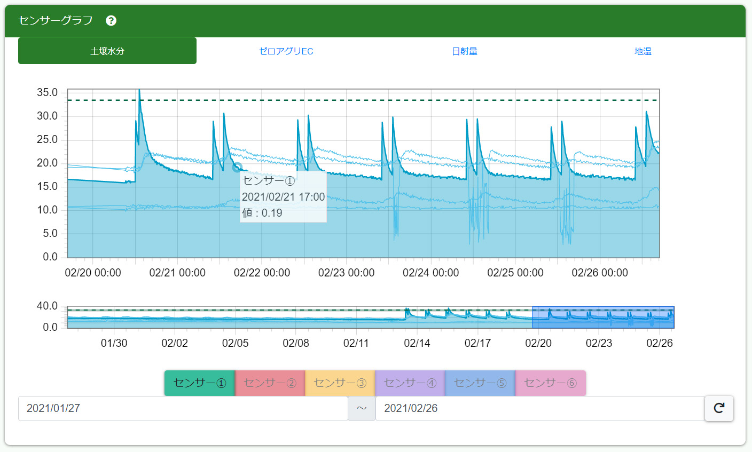Click the end date field 2021/02/26

pyautogui.click(x=539, y=408)
